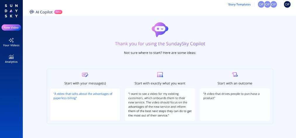Click the icon above "Start with an outcome"
The height and width of the screenshot is (138, 296).
tap(235, 75)
